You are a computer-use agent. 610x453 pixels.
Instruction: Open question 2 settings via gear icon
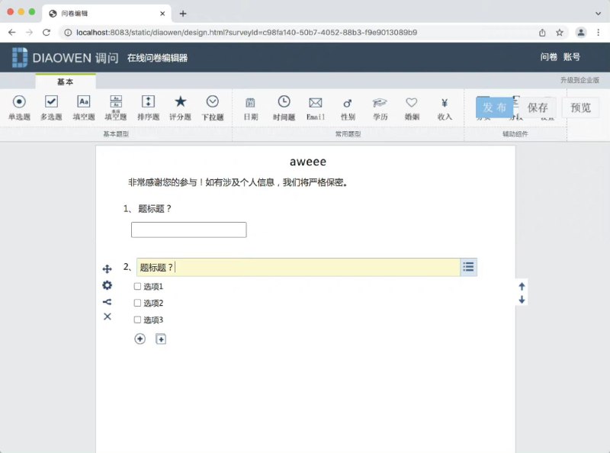[x=106, y=285]
